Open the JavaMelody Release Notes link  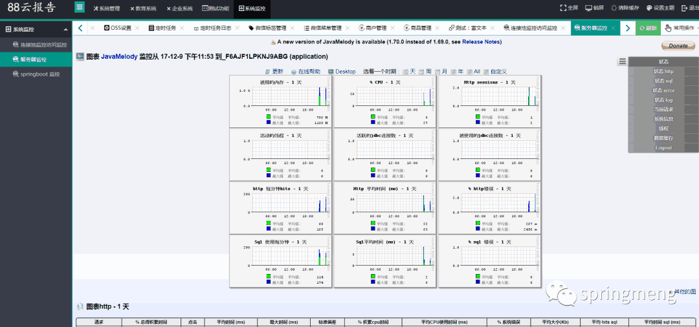(481, 42)
